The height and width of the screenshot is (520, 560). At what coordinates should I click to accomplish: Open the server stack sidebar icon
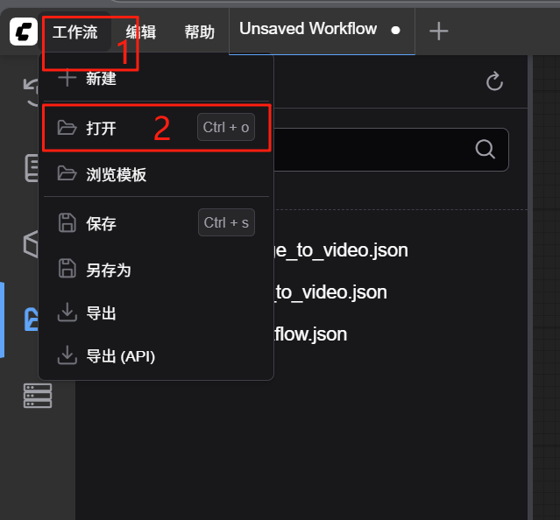point(38,396)
